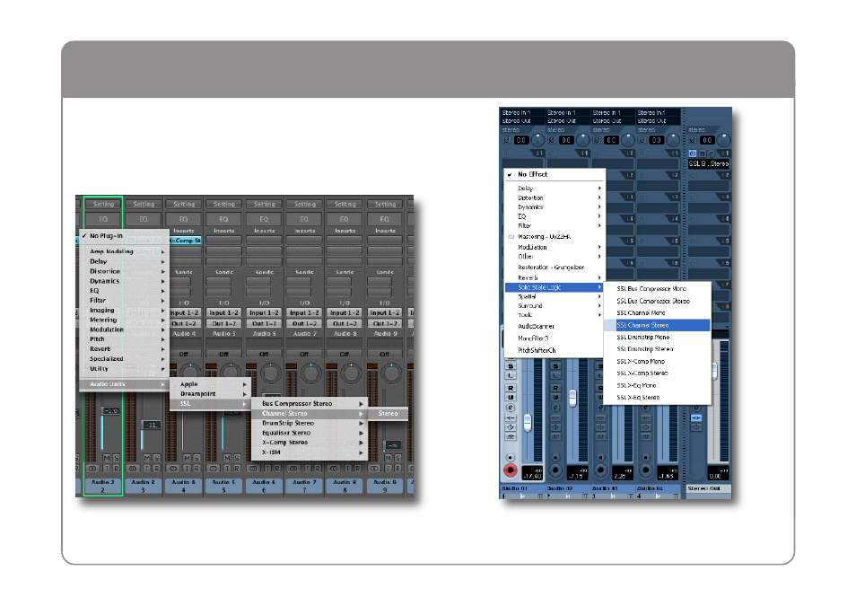This screenshot has height=606, width=856.
Task: Solo the Cubase Audio 01 channel
Action: coord(511,366)
